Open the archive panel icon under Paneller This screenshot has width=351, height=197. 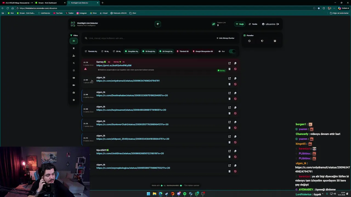[275, 41]
